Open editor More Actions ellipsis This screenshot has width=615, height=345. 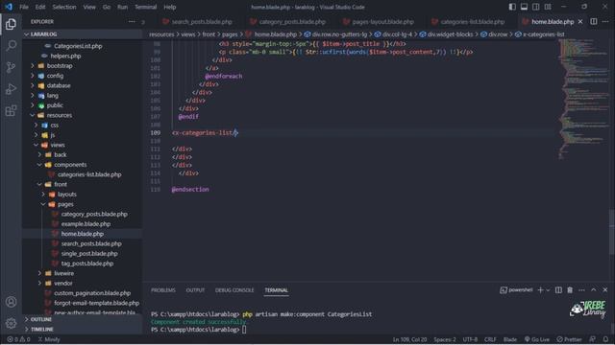click(x=605, y=21)
